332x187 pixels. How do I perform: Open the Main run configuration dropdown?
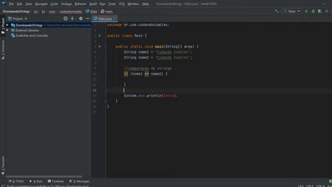(292, 11)
